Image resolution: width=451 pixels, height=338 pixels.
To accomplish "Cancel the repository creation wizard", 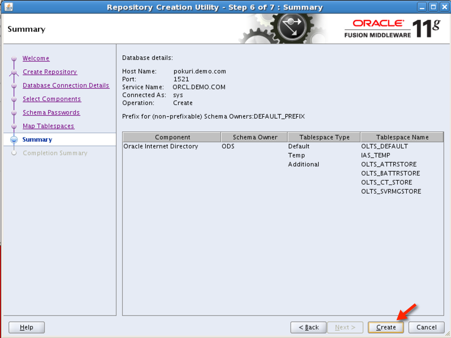I will coord(427,327).
